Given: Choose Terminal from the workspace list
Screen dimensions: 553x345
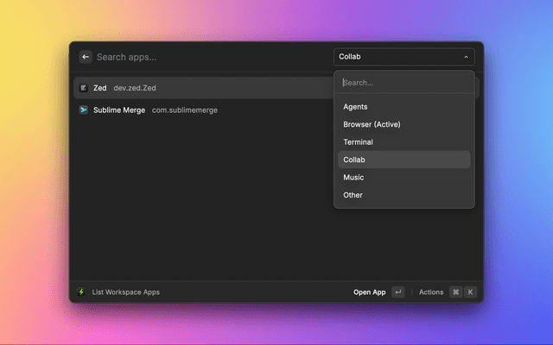Looking at the screenshot, I should (x=404, y=141).
